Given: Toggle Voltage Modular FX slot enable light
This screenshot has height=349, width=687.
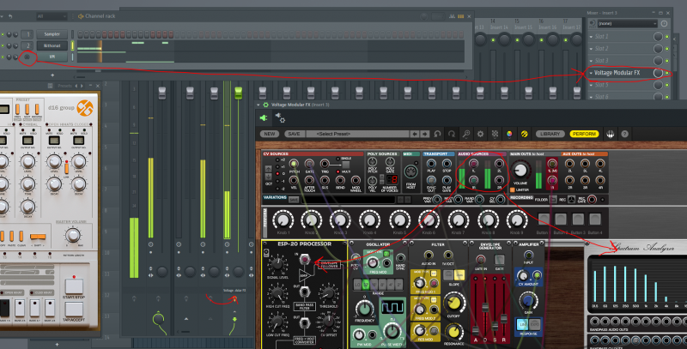Looking at the screenshot, I should [667, 73].
